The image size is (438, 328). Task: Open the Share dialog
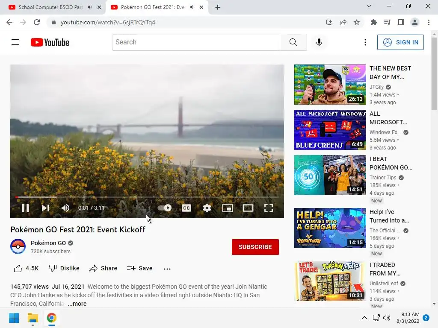[103, 268]
